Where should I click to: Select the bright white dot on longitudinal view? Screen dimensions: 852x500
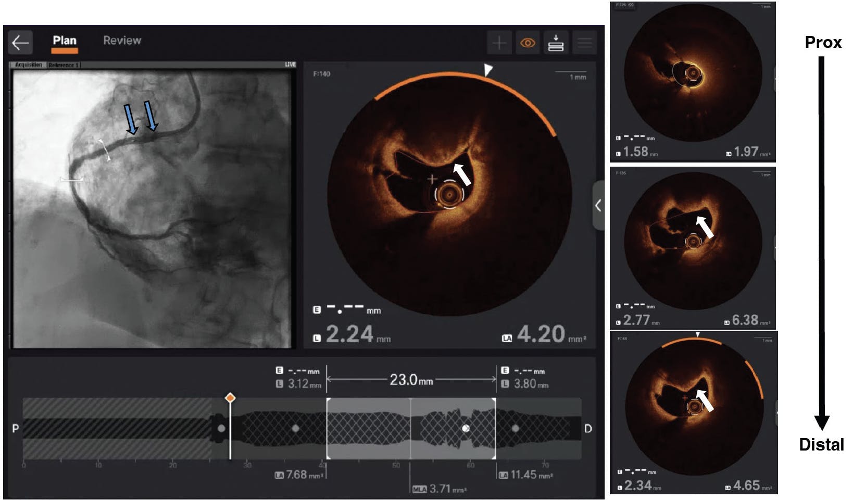coord(466,428)
